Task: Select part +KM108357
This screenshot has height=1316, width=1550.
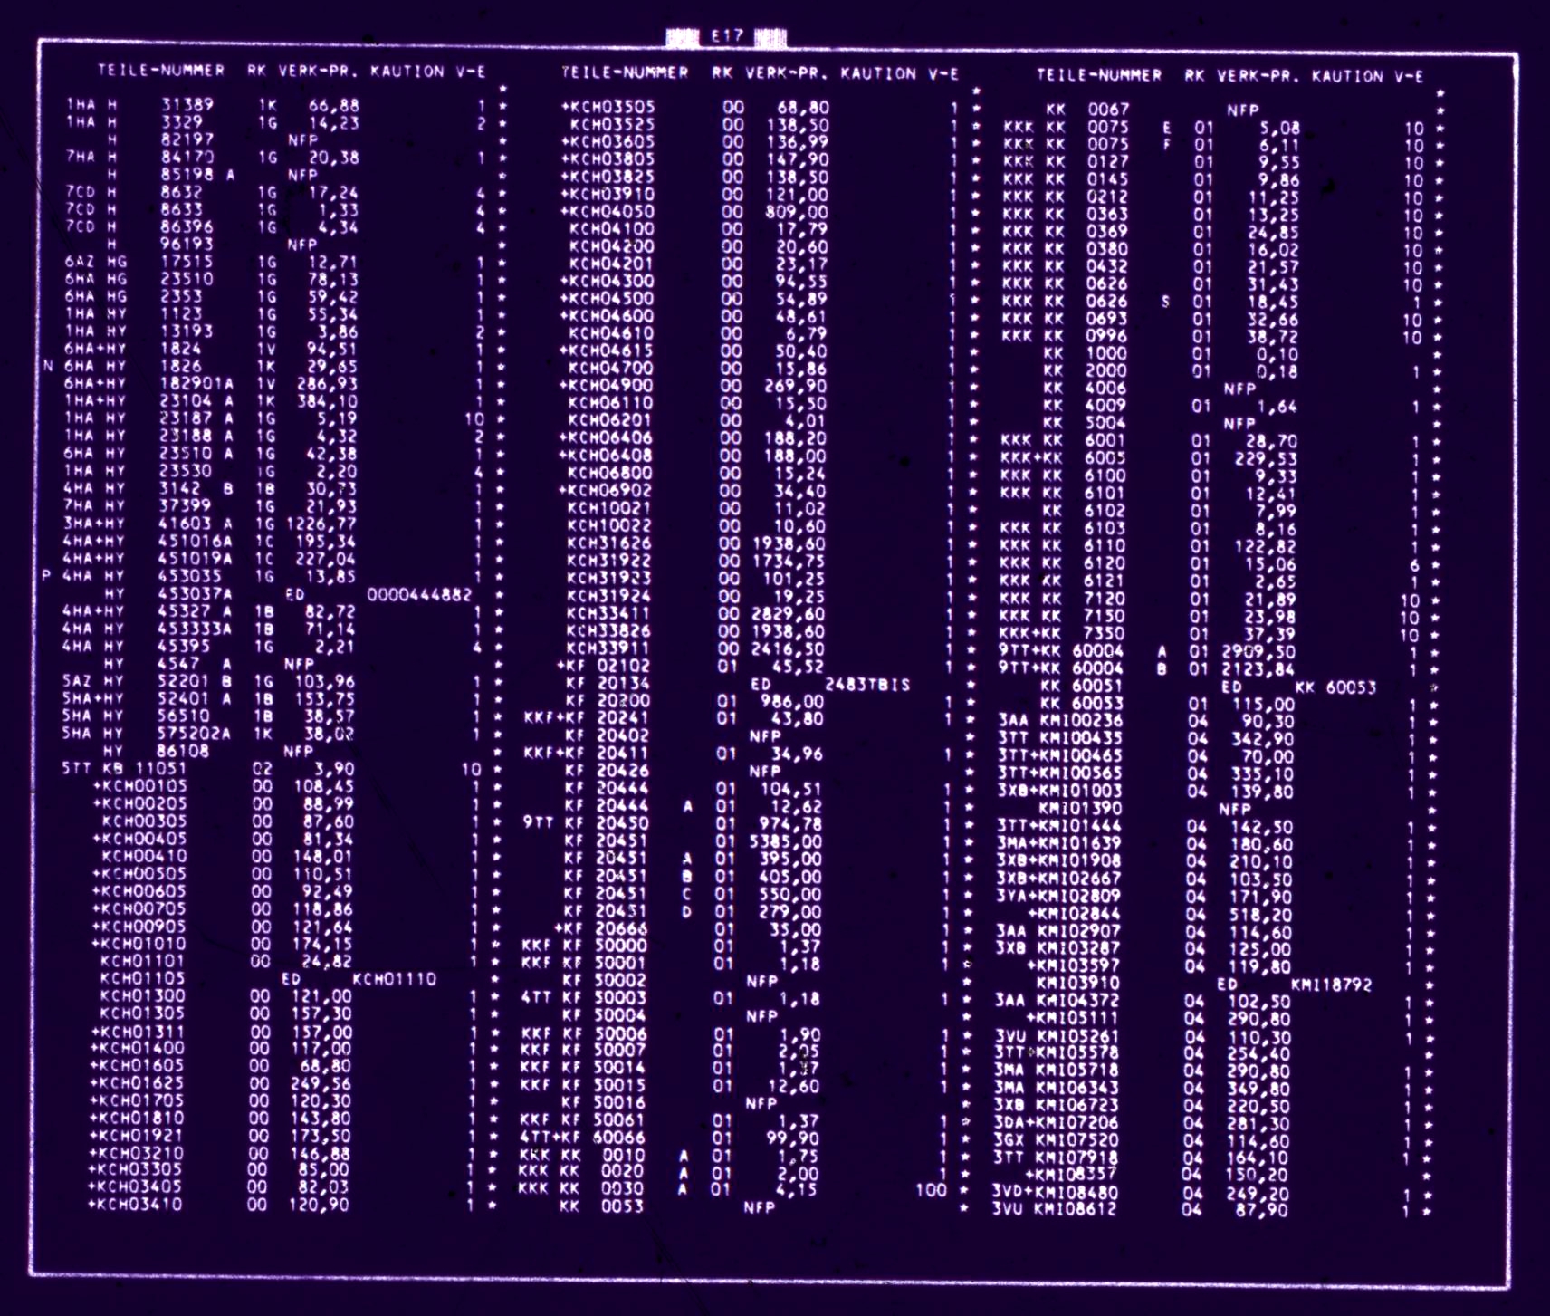Action: coord(1071,1175)
